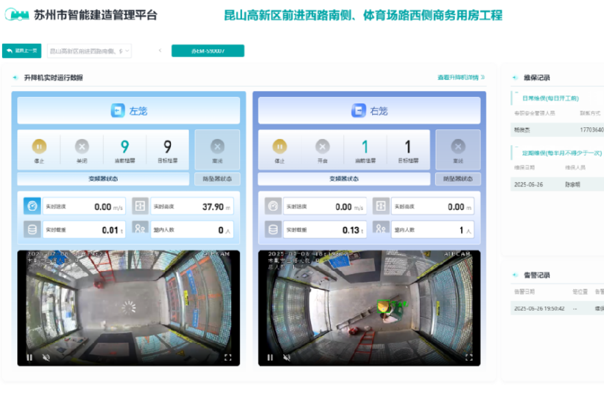Toggle right cage 防坠器状态 button
Image resolution: width=604 pixels, height=403 pixels.
pyautogui.click(x=458, y=179)
